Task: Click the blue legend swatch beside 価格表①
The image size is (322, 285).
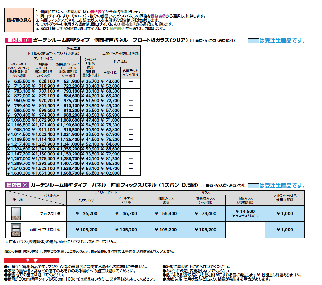Action: point(253,40)
